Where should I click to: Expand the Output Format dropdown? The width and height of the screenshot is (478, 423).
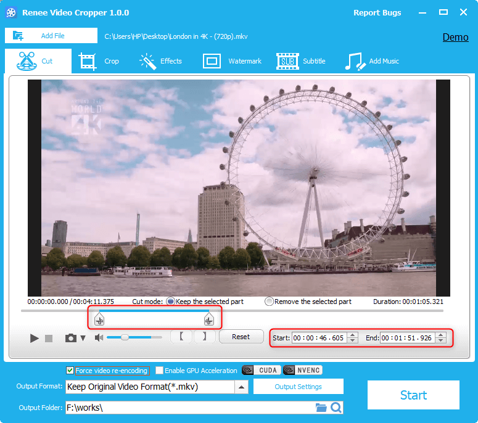coord(242,387)
